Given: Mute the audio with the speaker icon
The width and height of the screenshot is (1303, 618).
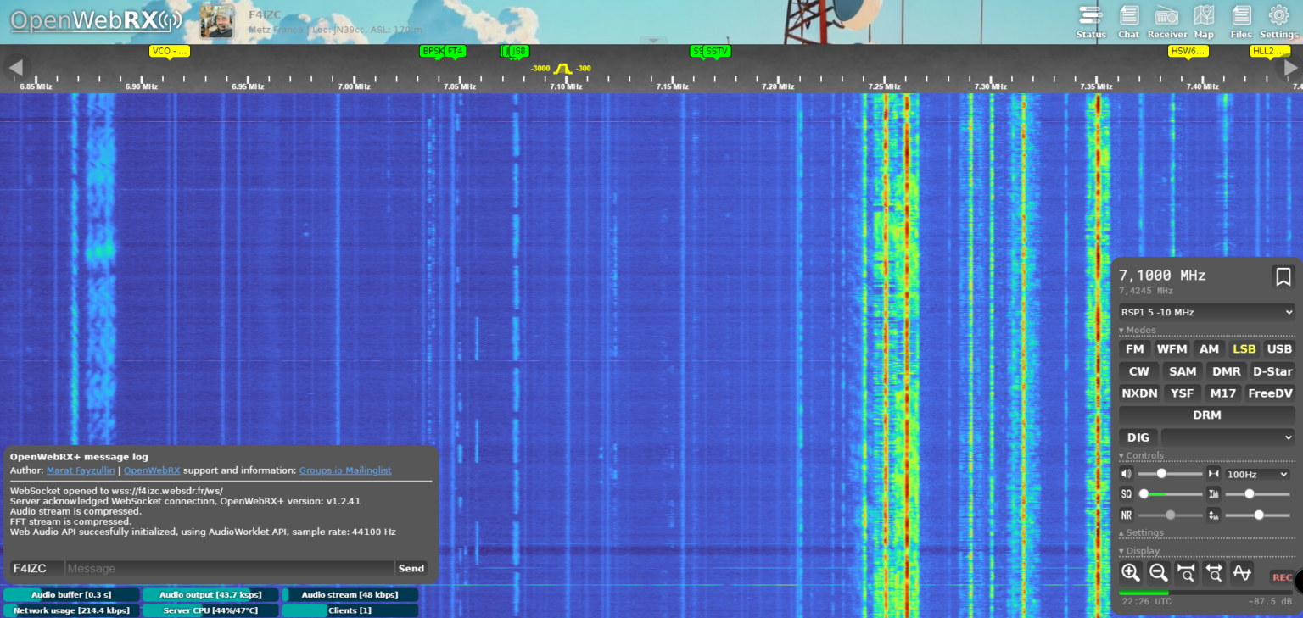Looking at the screenshot, I should [x=1126, y=474].
